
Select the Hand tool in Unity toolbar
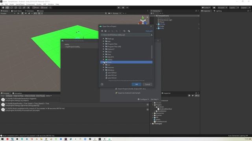[x=3, y=8]
